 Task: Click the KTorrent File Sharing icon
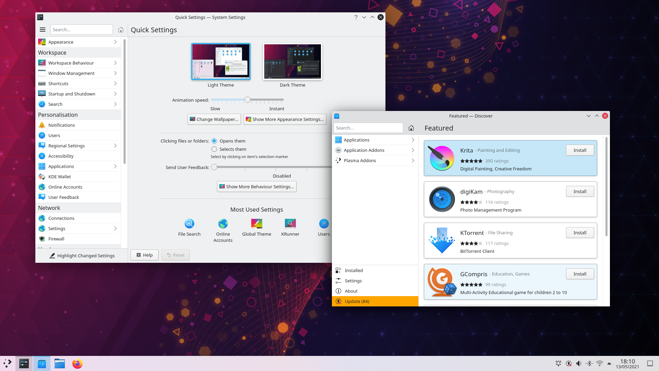[441, 240]
